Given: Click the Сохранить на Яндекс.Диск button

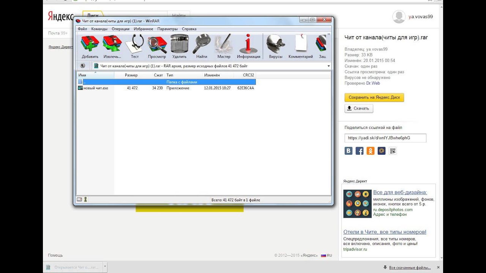Looking at the screenshot, I should point(374,97).
